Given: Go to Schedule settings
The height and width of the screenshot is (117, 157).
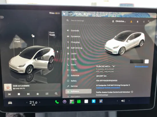Looking at the screenshot, I should point(75,76).
